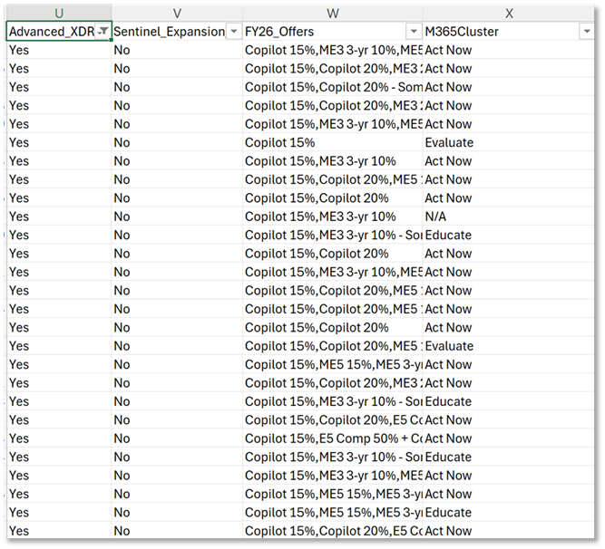Select No in the lone 'Copilot 15%' row

[177, 142]
